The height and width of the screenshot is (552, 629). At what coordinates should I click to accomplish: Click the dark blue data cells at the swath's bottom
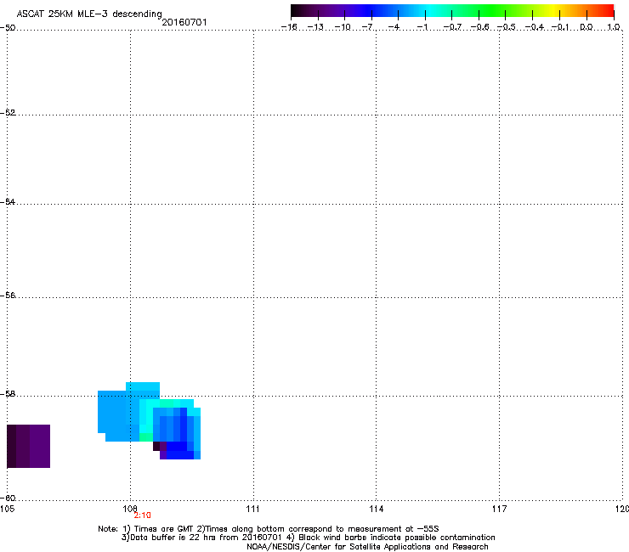point(179,450)
